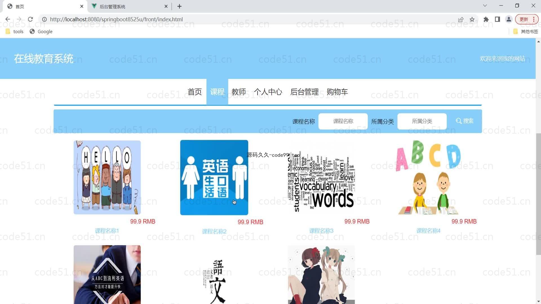Open the 购物车 navigation item
541x304 pixels.
tap(337, 92)
